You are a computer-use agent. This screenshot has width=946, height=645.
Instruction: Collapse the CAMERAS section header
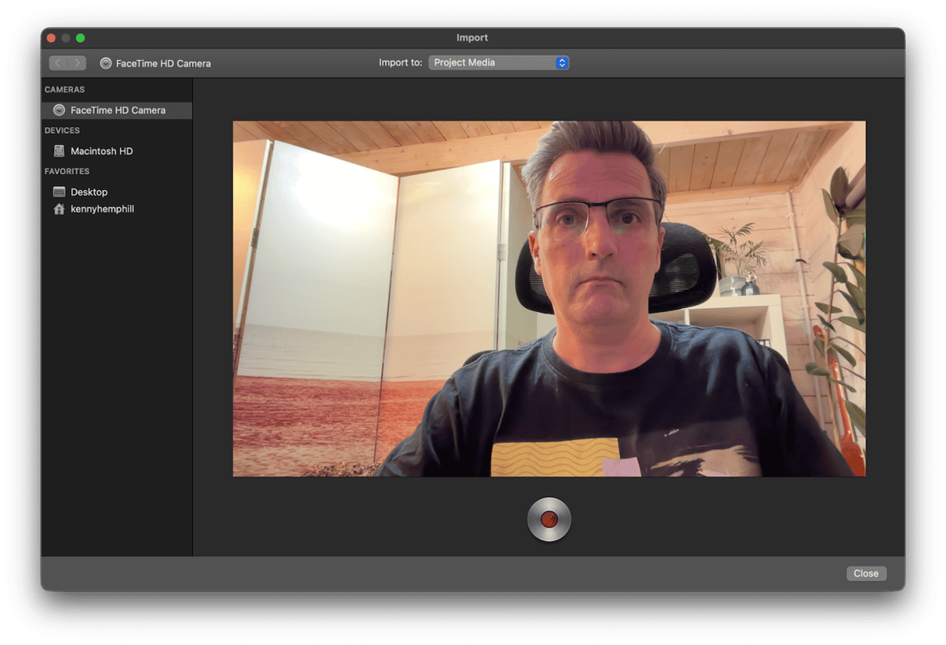click(x=65, y=89)
